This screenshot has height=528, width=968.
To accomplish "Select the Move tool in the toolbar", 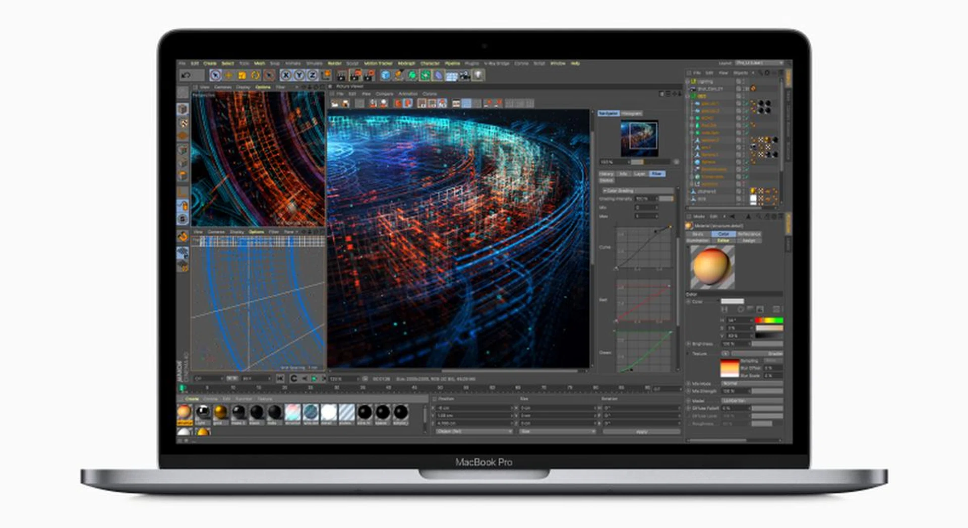I will [x=228, y=75].
